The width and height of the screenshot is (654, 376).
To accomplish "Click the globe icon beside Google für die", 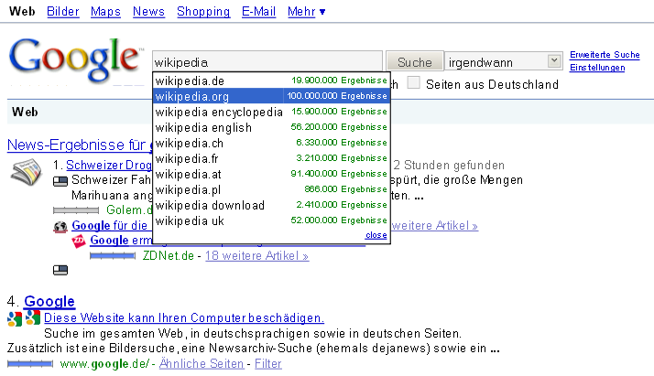I will pos(60,227).
